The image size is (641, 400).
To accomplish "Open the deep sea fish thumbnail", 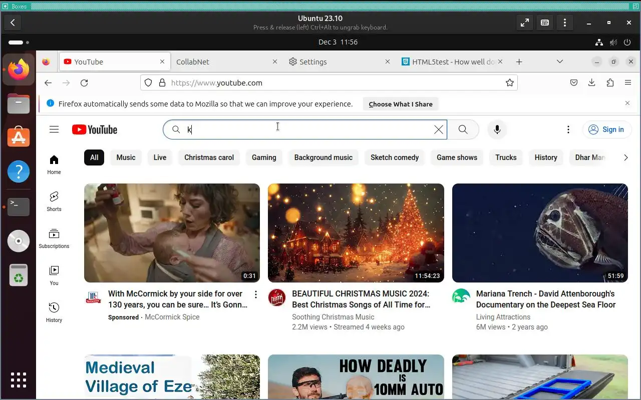I will 540,233.
